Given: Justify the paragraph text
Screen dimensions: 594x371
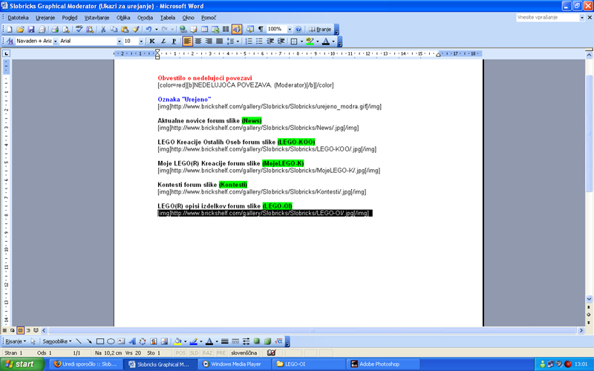Looking at the screenshot, I should (x=219, y=41).
